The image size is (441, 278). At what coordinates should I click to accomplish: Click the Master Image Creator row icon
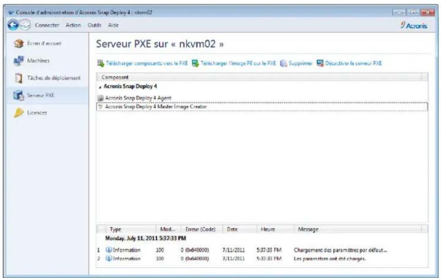pos(100,106)
